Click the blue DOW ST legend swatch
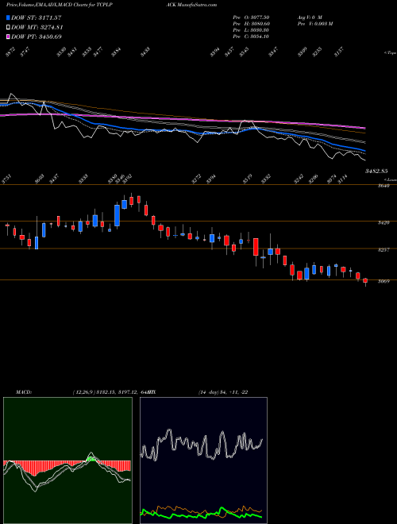Screen dimensions: 397x524 click(8, 17)
